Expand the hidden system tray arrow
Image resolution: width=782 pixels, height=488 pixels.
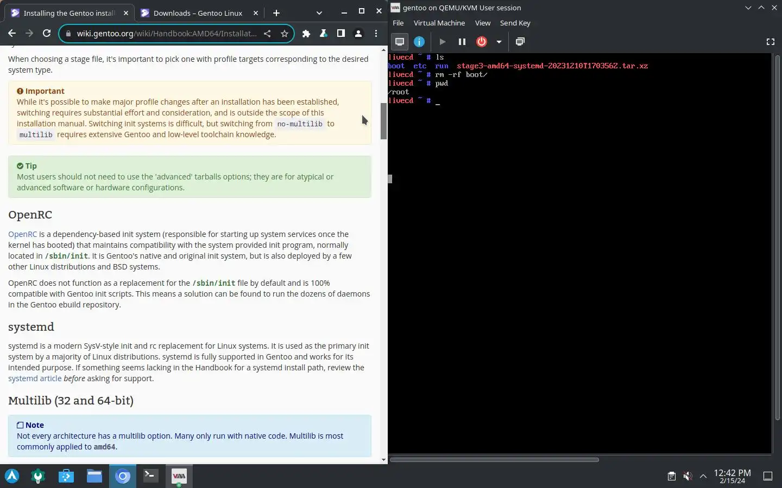point(703,476)
